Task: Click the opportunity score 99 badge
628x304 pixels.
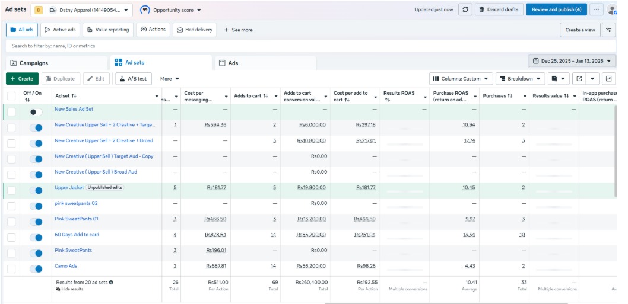Action: (x=145, y=10)
